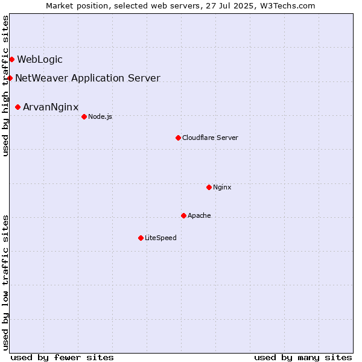Click the Node.js label
Image resolution: width=362 pixels, height=362 pixels.
coord(100,117)
